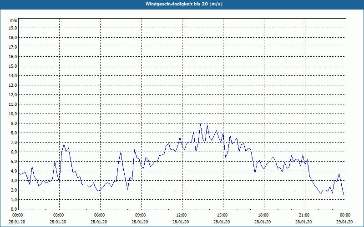Select the '7,0' axis value
This screenshot has height=227, width=364.
coord(14,142)
